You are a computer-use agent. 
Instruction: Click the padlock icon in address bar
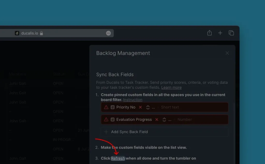tap(41, 33)
